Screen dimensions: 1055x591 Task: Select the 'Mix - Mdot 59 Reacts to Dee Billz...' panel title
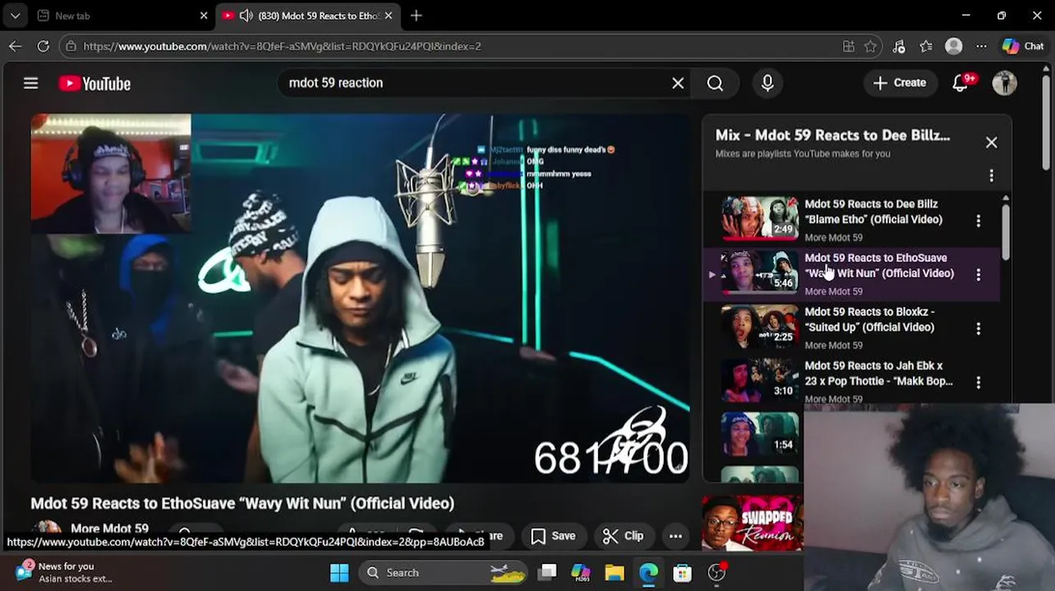(x=832, y=135)
